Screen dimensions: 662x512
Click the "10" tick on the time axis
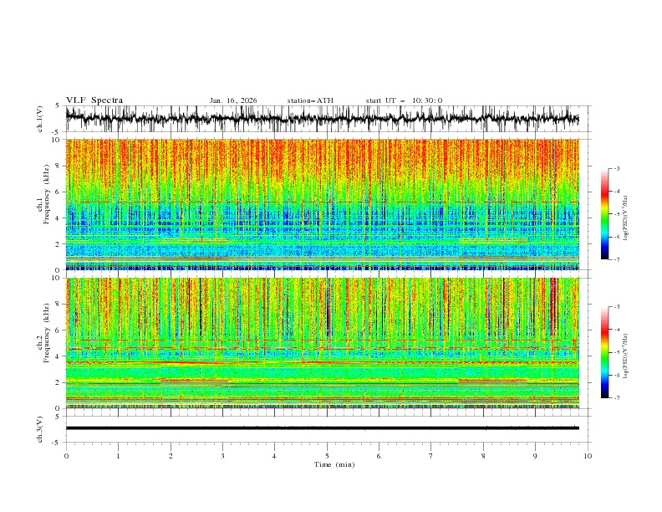[588, 456]
